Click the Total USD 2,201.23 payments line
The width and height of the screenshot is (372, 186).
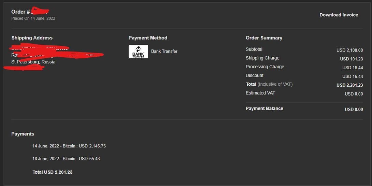(x=52, y=172)
